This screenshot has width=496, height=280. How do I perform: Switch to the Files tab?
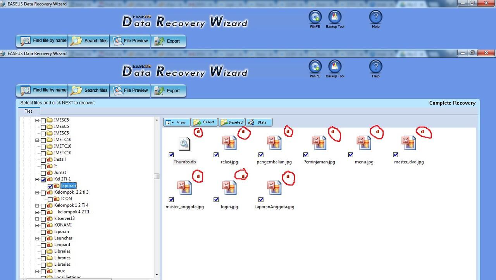28,111
